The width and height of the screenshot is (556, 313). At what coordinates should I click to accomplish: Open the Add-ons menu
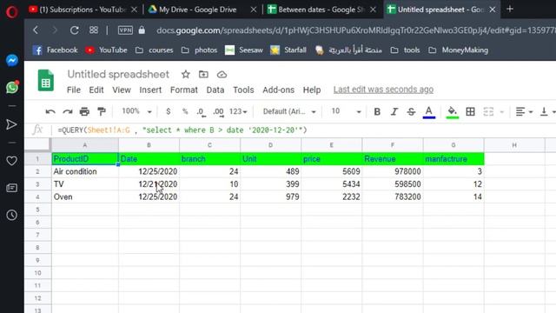pos(278,90)
